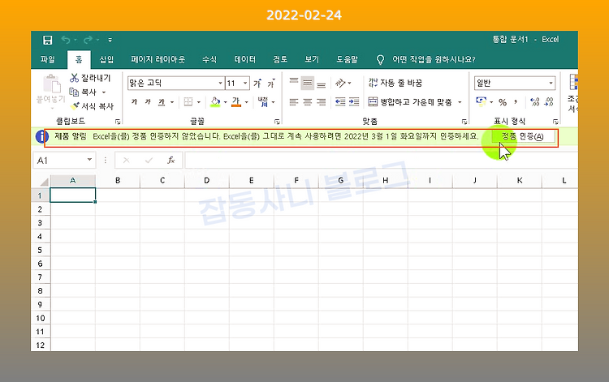609x382 pixels.
Task: Click 병합하고 가운데 맞춤 button
Action: coord(410,102)
